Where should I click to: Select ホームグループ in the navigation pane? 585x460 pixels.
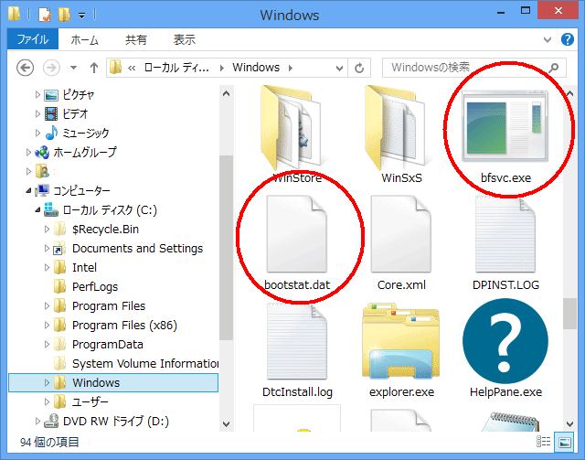(x=85, y=152)
